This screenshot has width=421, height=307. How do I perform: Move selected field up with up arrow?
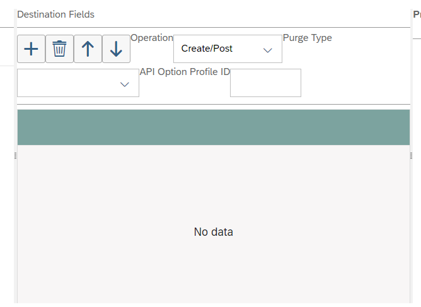[x=88, y=49]
